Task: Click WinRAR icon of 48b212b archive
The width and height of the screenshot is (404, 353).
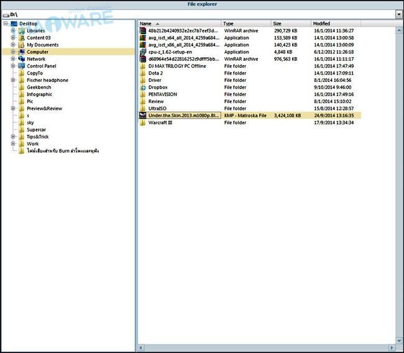Action: tap(143, 30)
